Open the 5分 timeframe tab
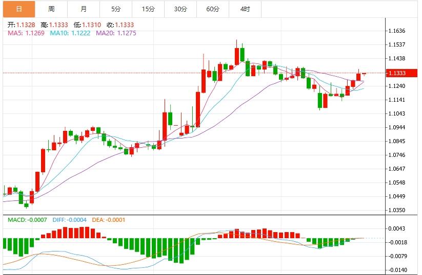This screenshot has width=422, height=275. point(116,9)
